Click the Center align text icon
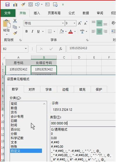This screenshot has width=116, height=162. (x=99, y=31)
